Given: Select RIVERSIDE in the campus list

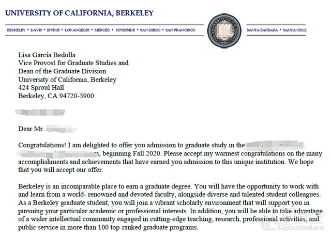Looking at the screenshot, I should click(126, 30).
